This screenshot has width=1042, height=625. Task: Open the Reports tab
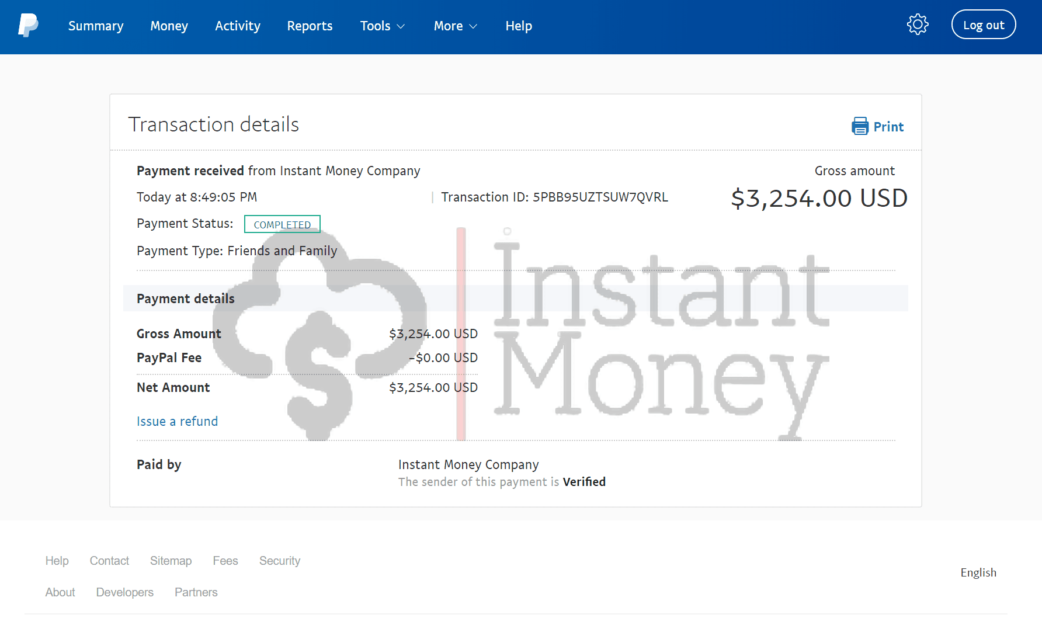click(310, 26)
